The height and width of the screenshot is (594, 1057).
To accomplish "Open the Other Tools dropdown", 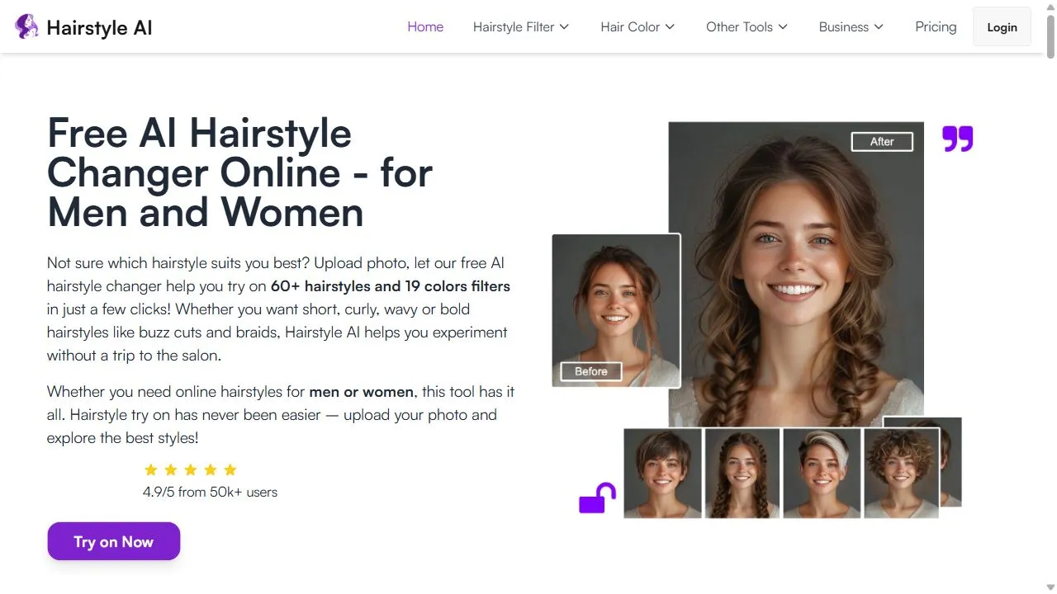I will coord(747,26).
